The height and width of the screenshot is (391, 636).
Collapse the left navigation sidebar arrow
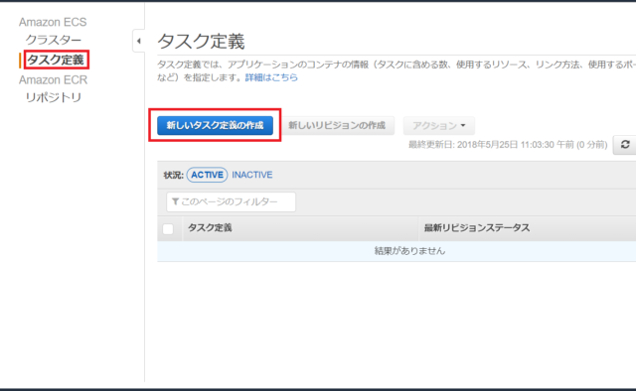click(x=139, y=41)
